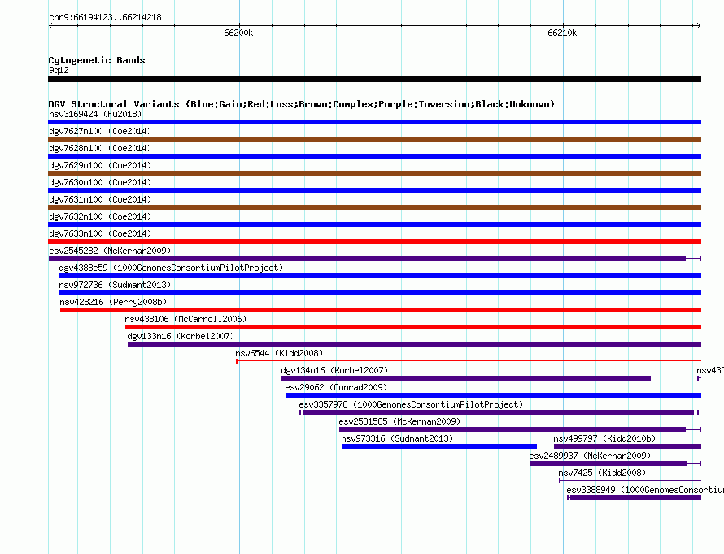Open nsv6544 (Kidd2008) variant label

[x=279, y=353]
